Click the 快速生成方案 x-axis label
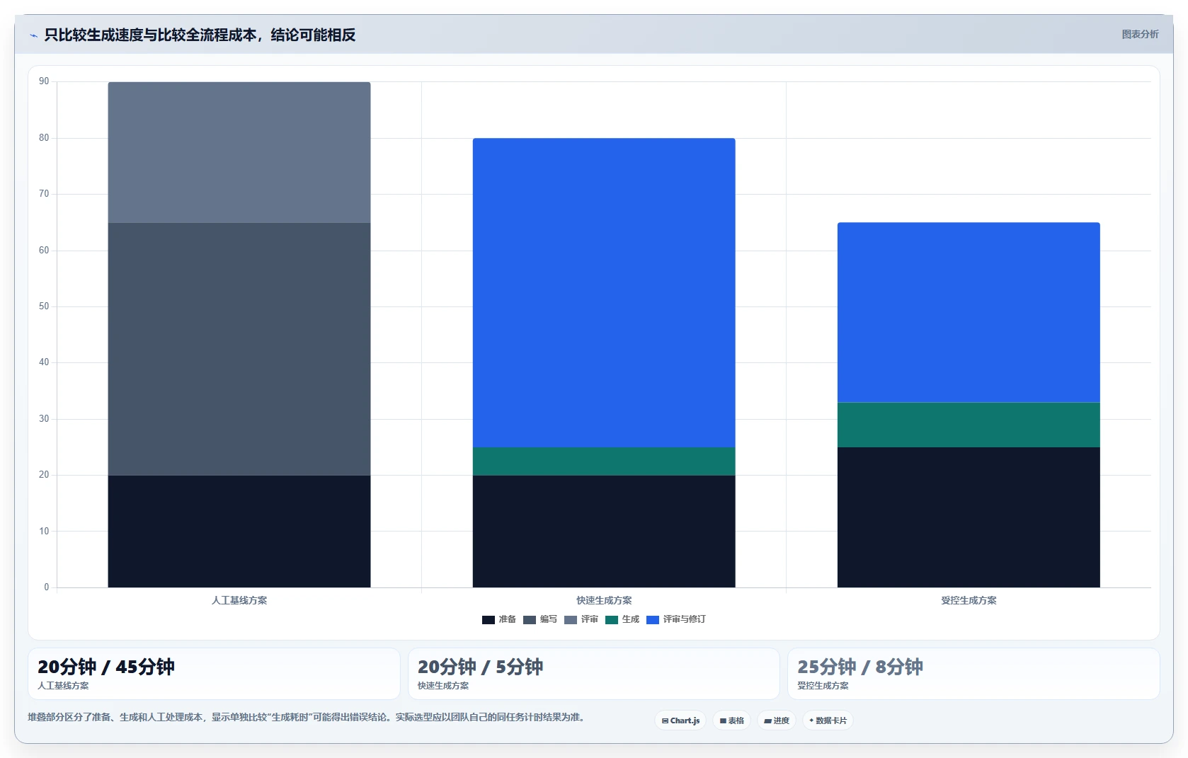Image resolution: width=1188 pixels, height=758 pixels. tap(604, 600)
